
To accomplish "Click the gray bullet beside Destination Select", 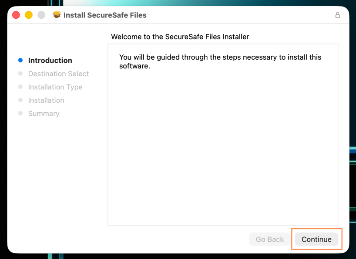I will (x=20, y=74).
